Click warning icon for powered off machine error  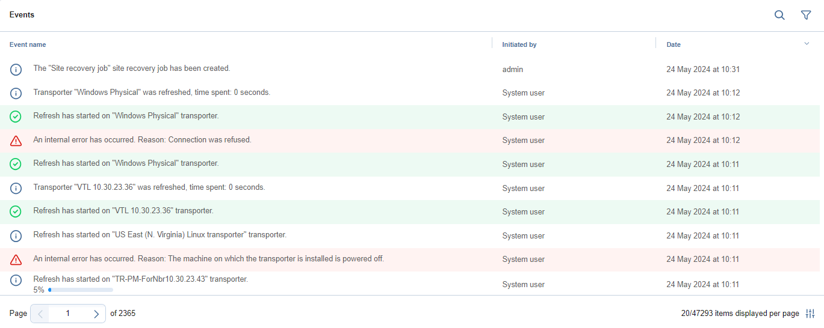(16, 260)
